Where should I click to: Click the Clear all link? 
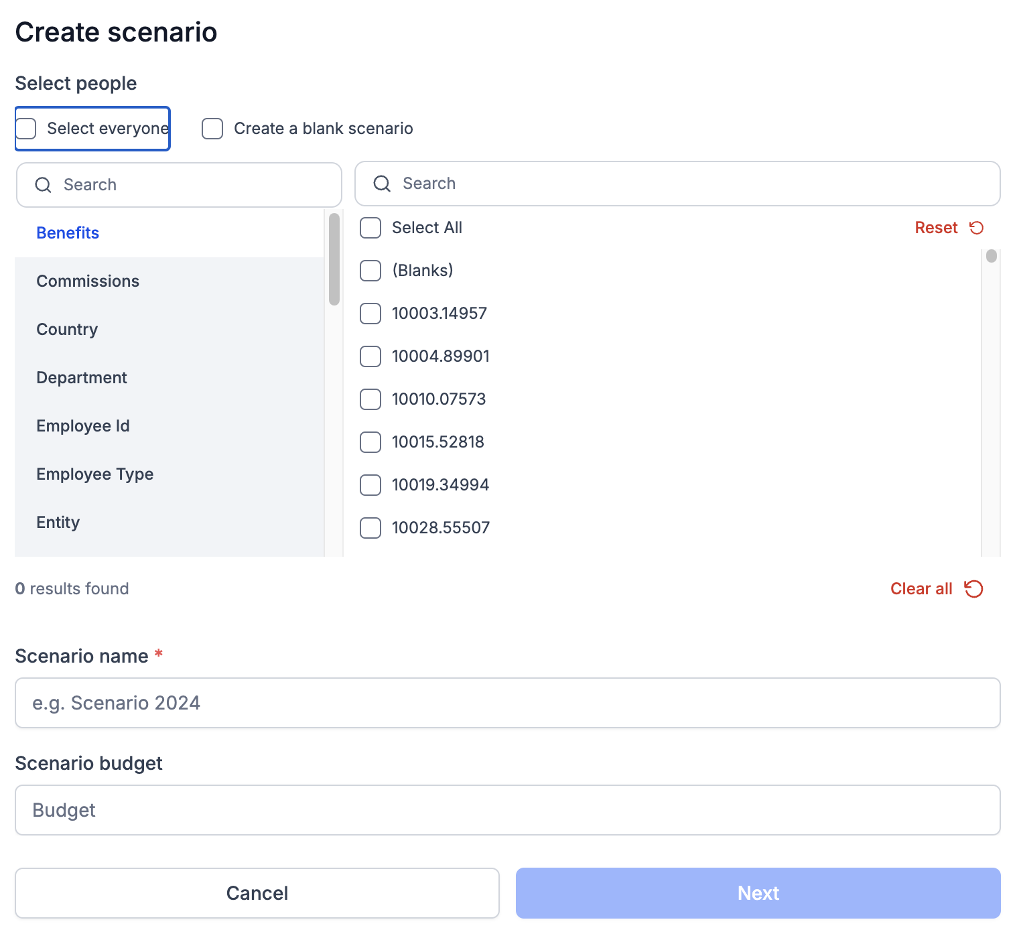[x=921, y=589]
